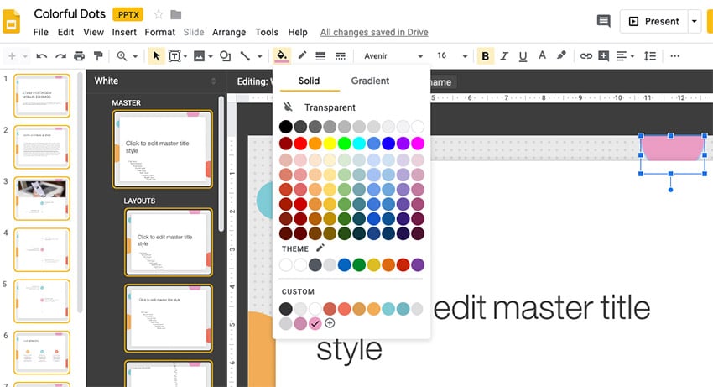Switch to the Gradient tab

pyautogui.click(x=370, y=81)
